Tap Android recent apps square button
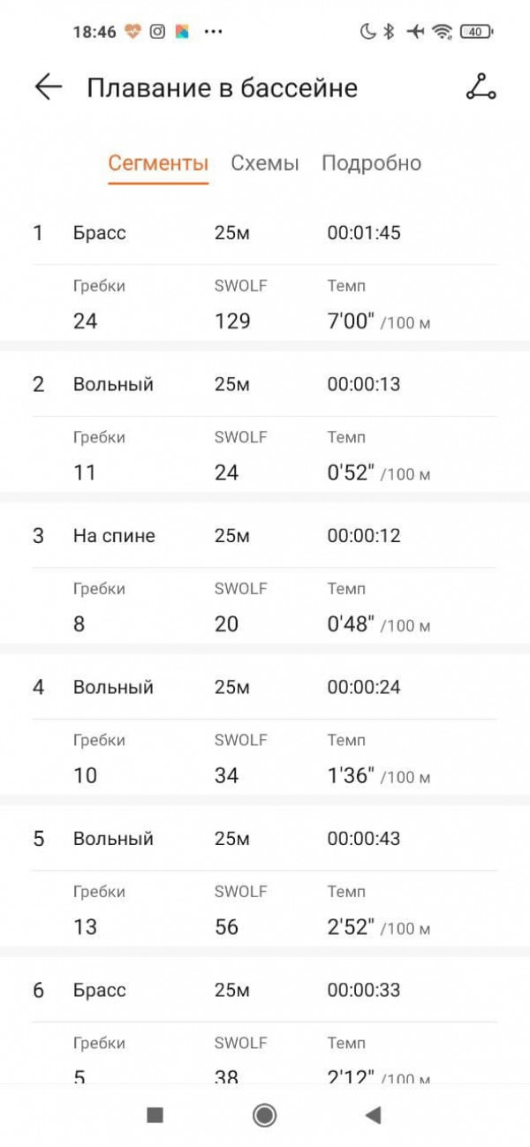 [x=155, y=1115]
